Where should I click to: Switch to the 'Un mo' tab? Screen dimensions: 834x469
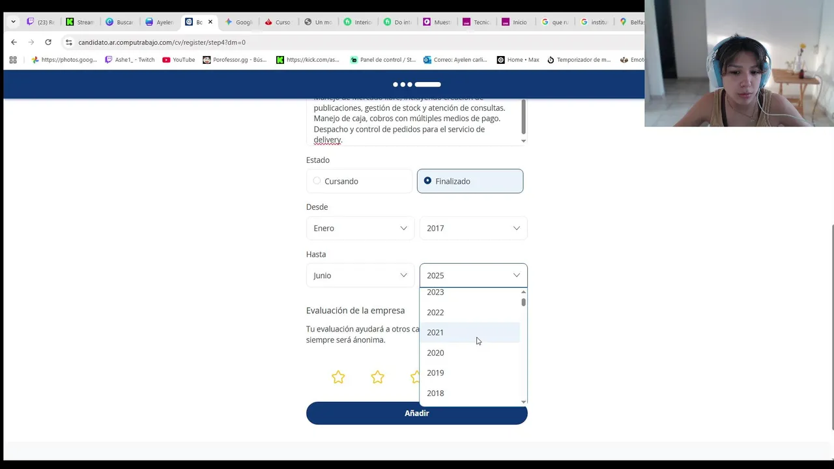point(318,22)
